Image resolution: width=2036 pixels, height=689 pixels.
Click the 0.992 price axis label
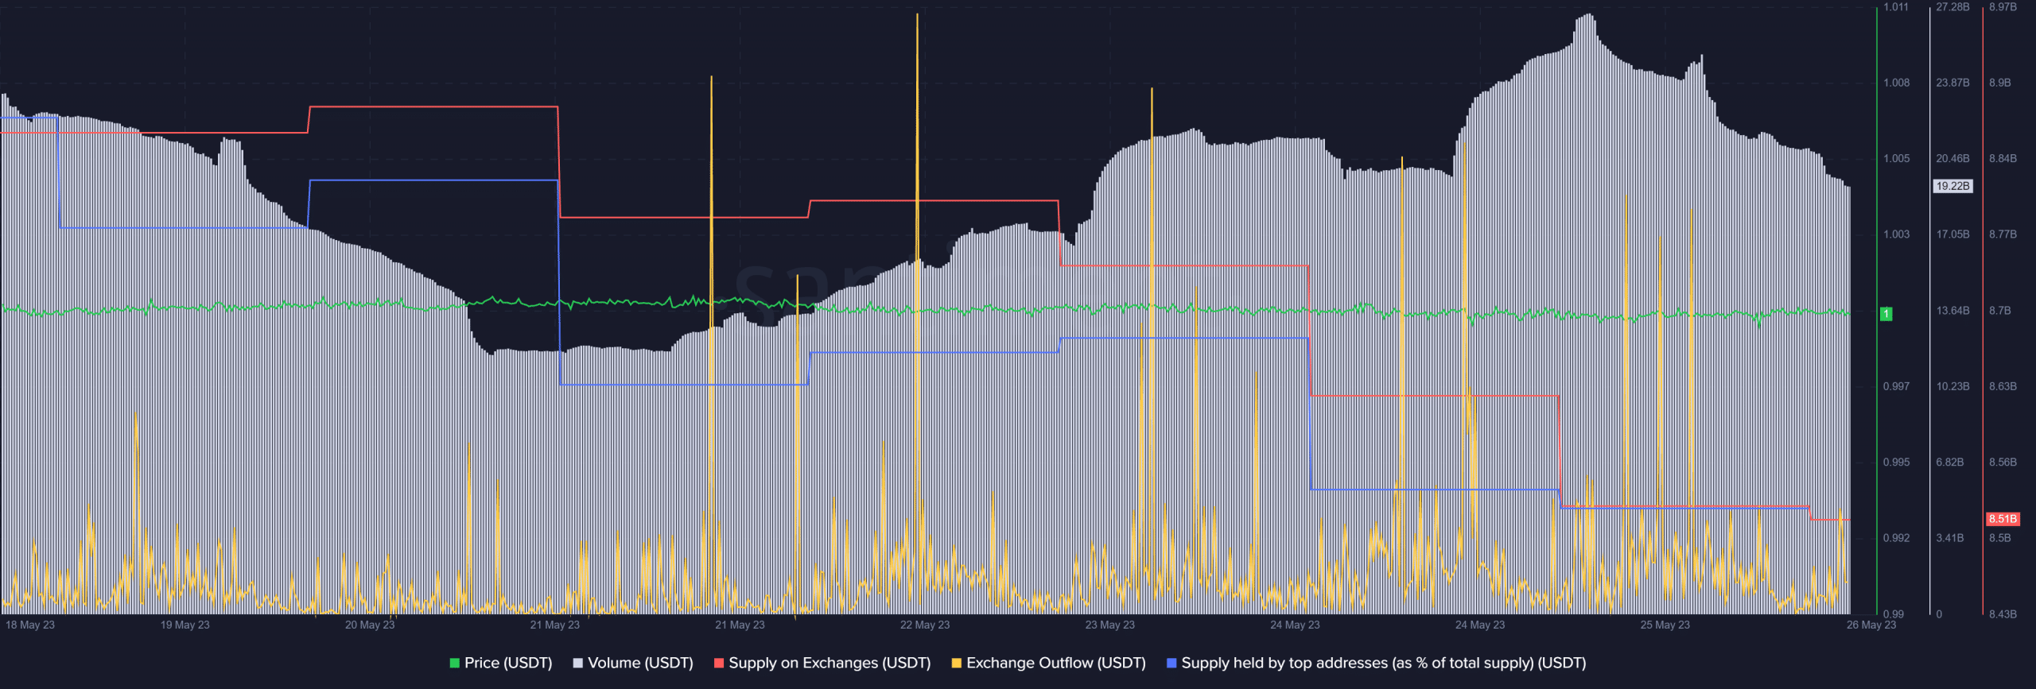pos(1897,538)
